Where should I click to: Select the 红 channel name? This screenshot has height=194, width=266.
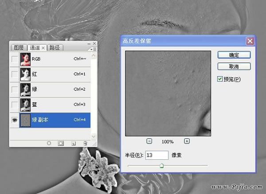coord(35,74)
